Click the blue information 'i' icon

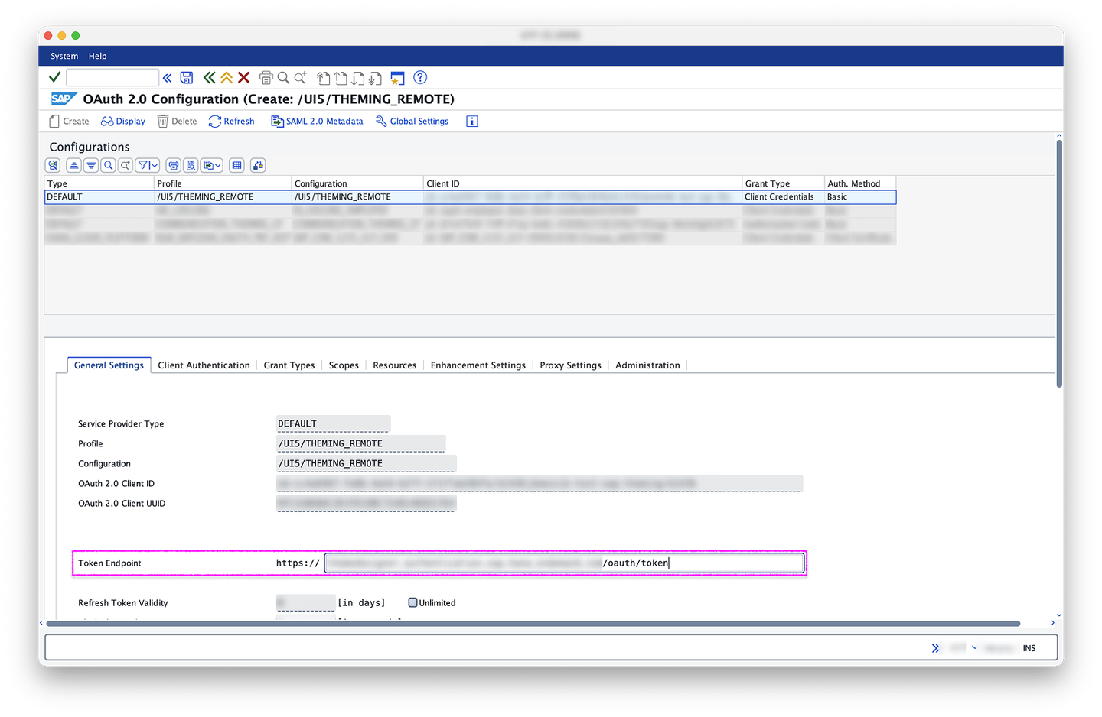pyautogui.click(x=472, y=121)
